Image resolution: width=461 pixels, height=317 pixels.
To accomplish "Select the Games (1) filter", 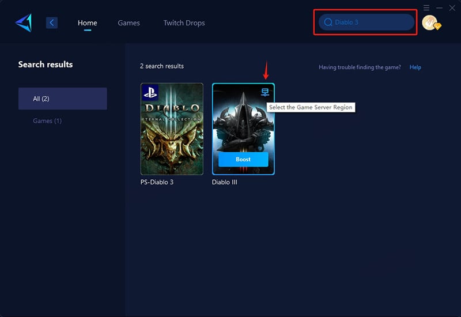I will (47, 121).
